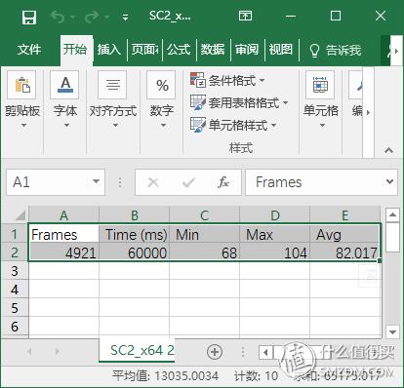Click cell with value 60000
Image resolution: width=404 pixels, height=388 pixels.
[x=134, y=252]
